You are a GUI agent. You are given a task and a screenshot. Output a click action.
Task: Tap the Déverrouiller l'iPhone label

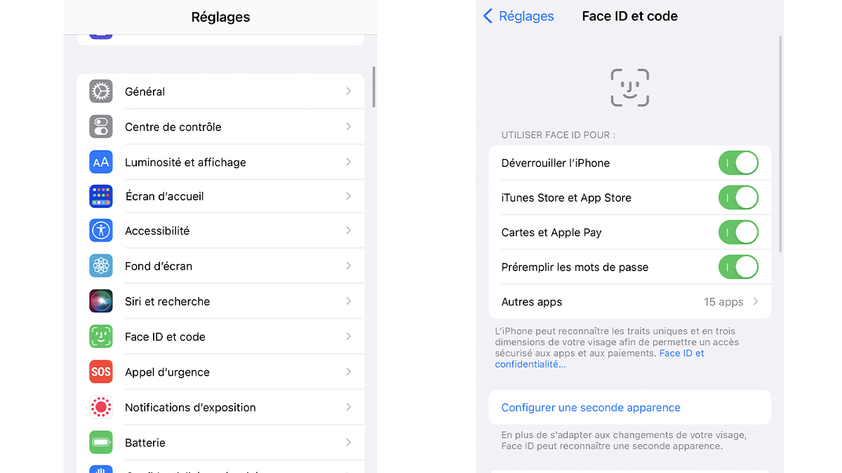[x=556, y=163]
